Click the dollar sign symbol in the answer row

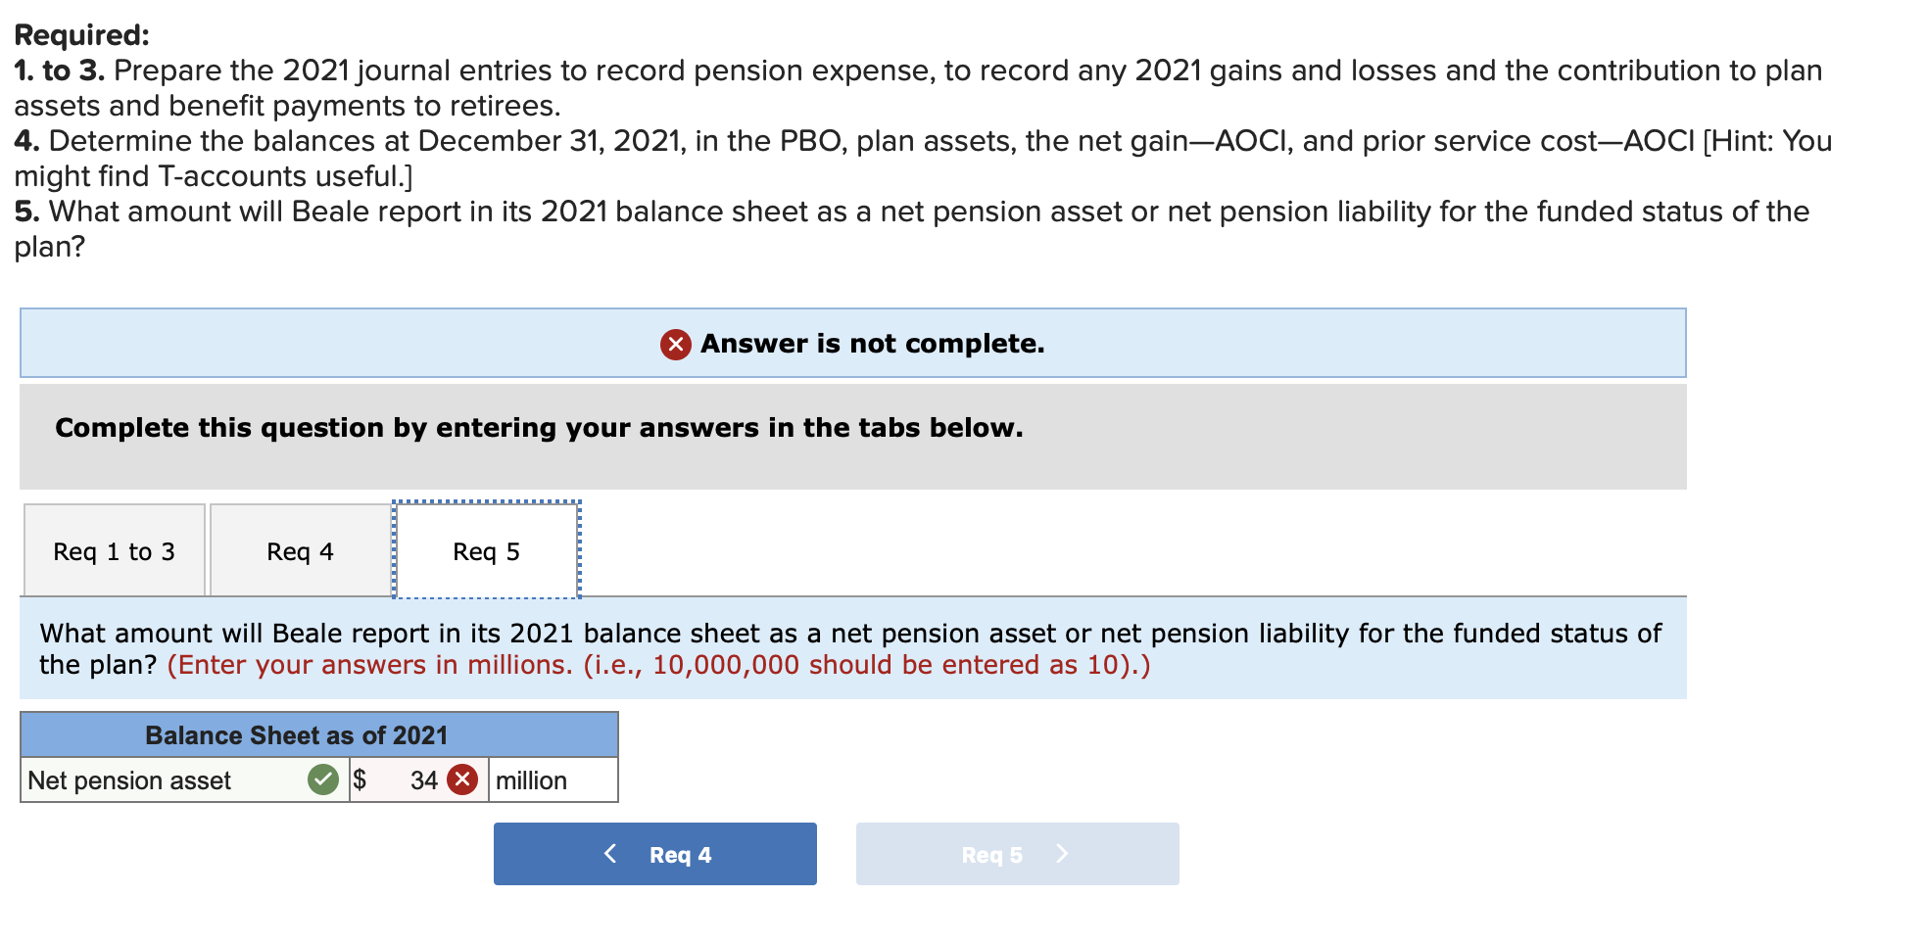point(360,780)
